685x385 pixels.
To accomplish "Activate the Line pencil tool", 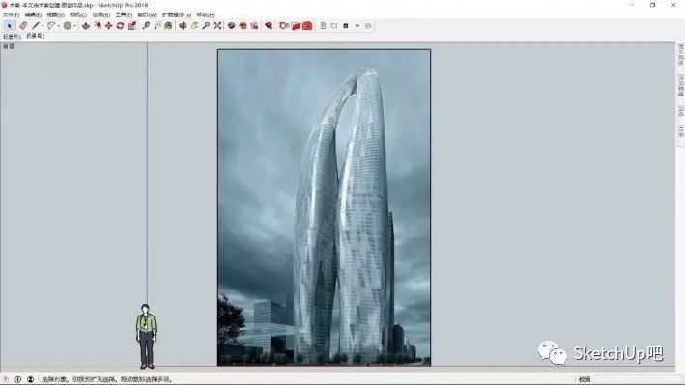I will pyautogui.click(x=36, y=26).
